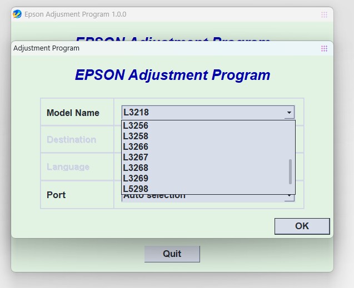Click the model list scrollbar thumb
Image resolution: width=354 pixels, height=288 pixels.
(290, 171)
